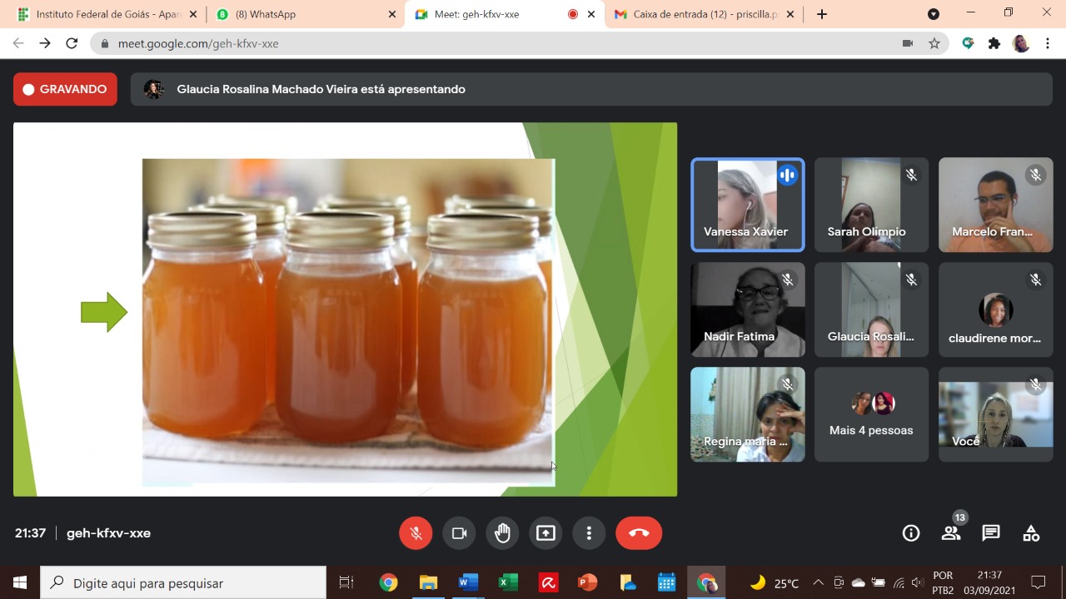Image resolution: width=1066 pixels, height=599 pixels.
Task: Open the meeting details info icon
Action: [x=911, y=533]
